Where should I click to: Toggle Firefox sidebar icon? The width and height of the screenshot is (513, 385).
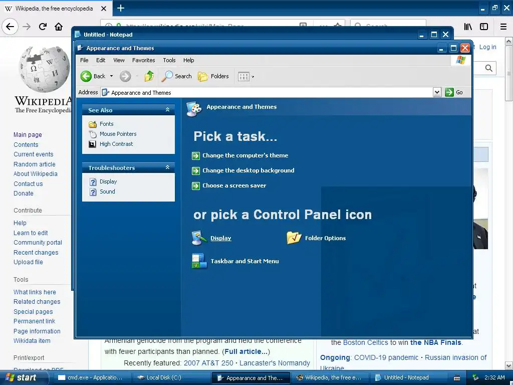coord(484,27)
